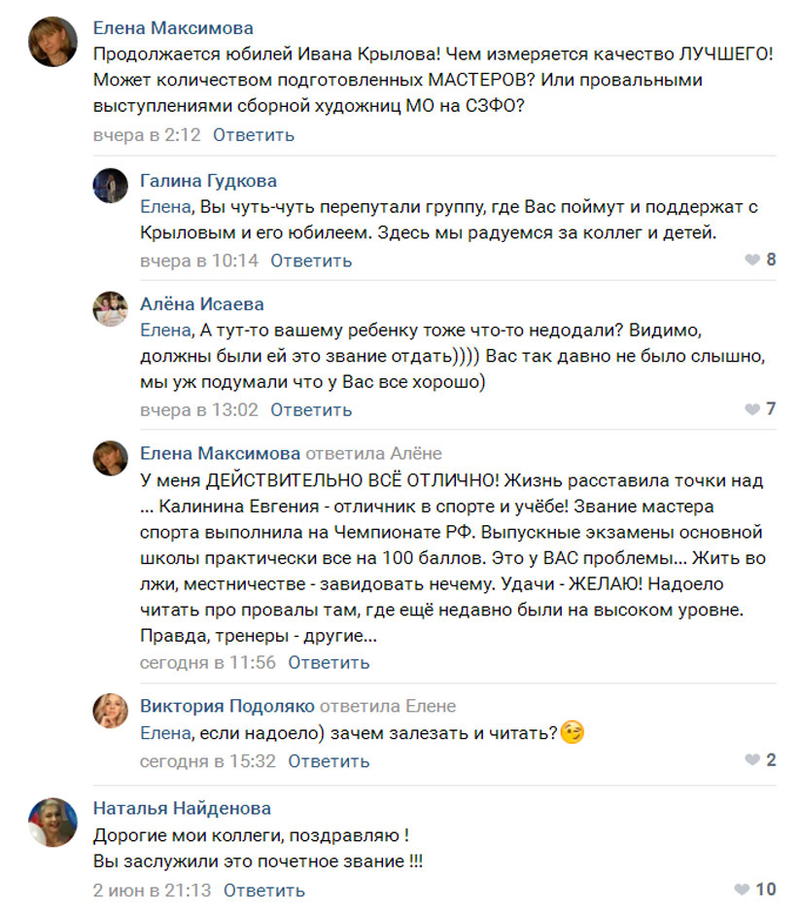Reply to Алёна Исаева's comment from 13:02
This screenshot has width=799, height=913.
[311, 410]
